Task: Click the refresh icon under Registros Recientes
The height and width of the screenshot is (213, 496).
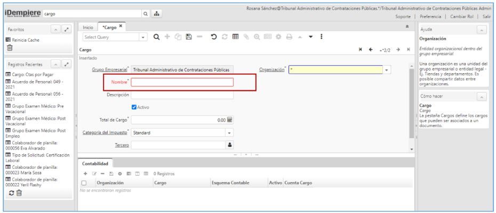Action: pyautogui.click(x=11, y=193)
